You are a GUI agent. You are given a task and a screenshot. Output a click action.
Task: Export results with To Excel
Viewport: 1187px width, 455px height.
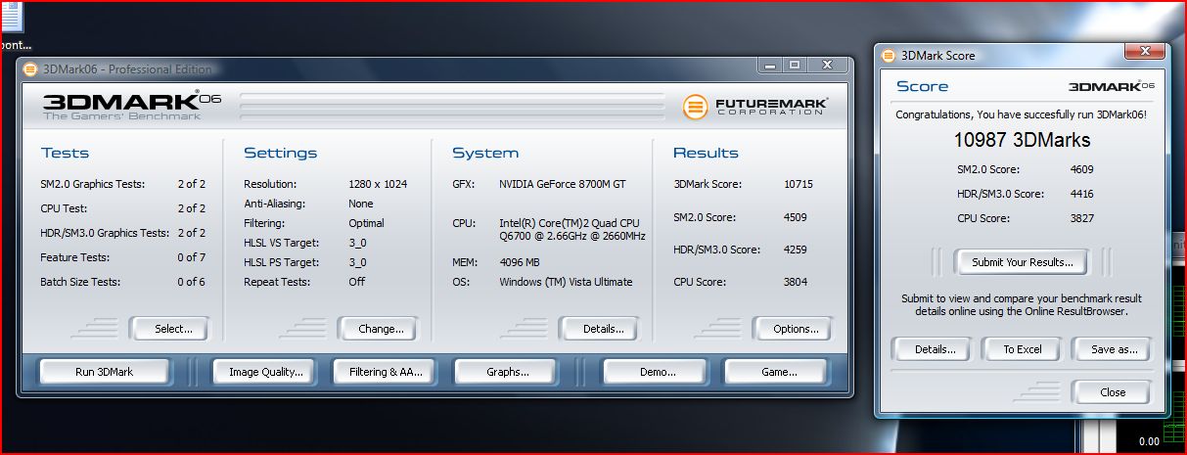1022,349
